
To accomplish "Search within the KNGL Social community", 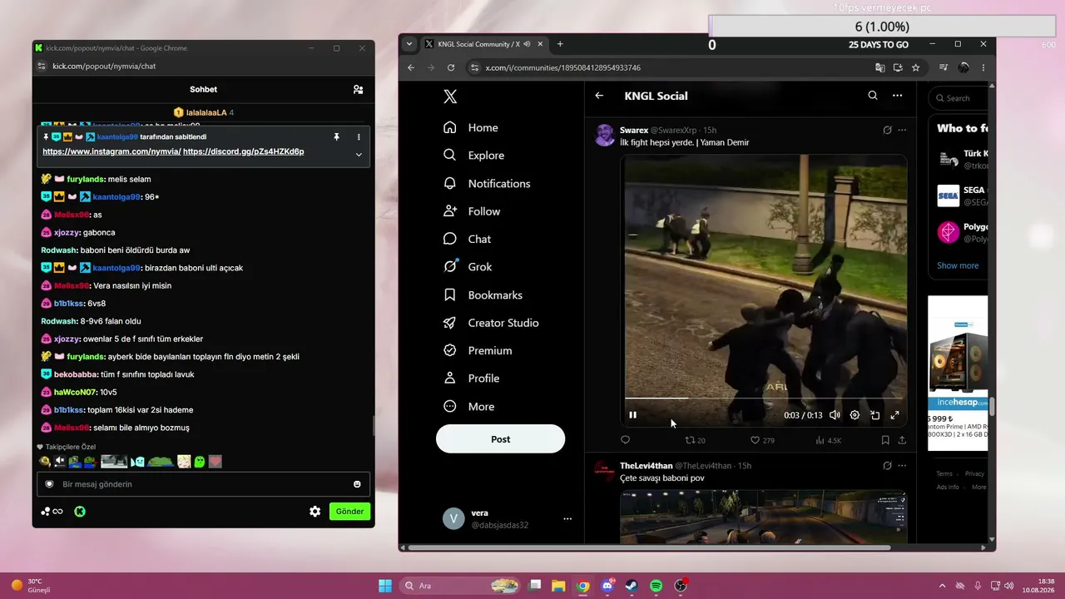I will (x=873, y=96).
